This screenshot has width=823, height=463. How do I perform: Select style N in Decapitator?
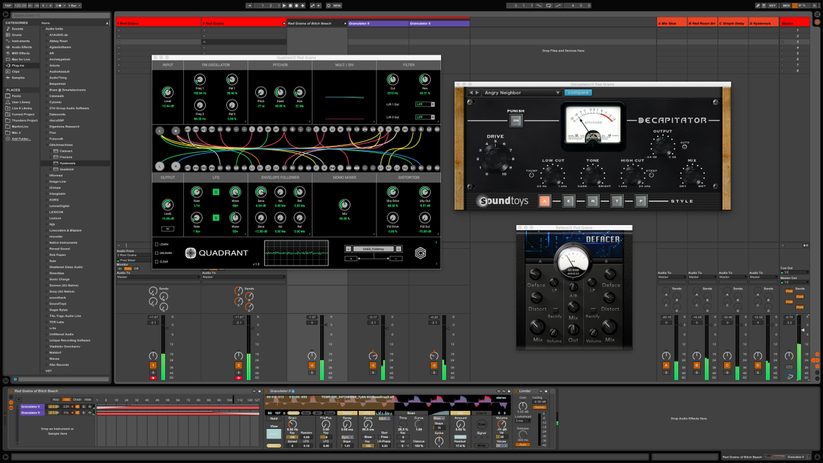[x=593, y=201]
